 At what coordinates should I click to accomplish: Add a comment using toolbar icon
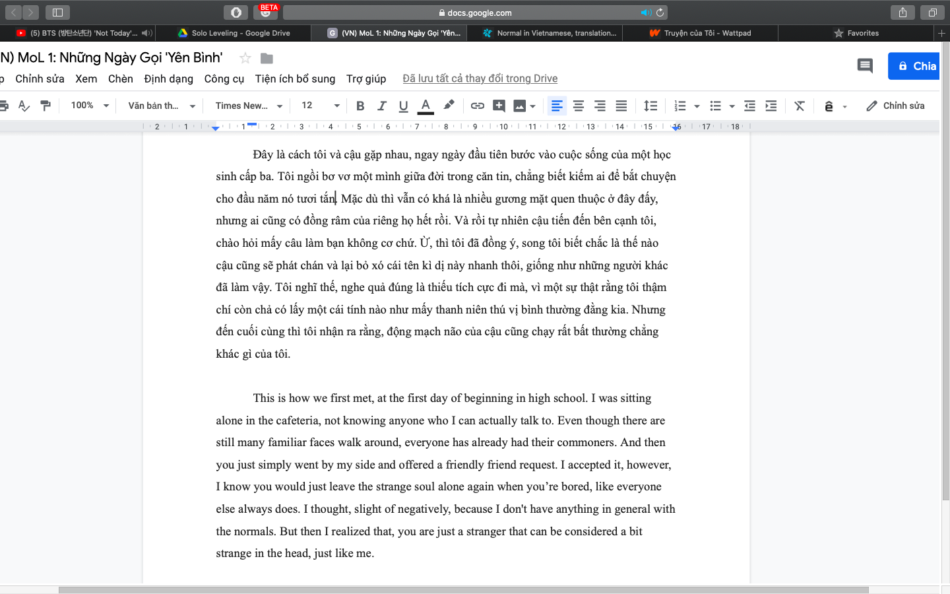click(x=499, y=106)
